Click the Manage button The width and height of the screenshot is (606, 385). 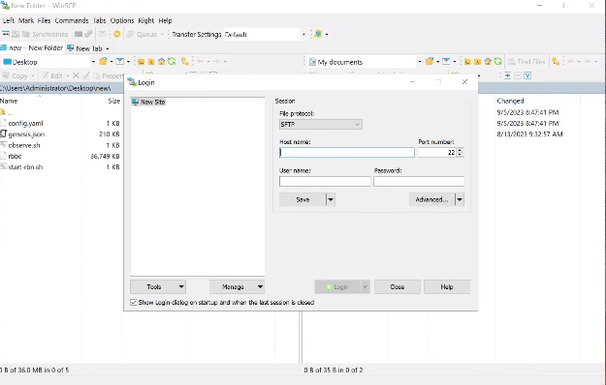tap(233, 286)
